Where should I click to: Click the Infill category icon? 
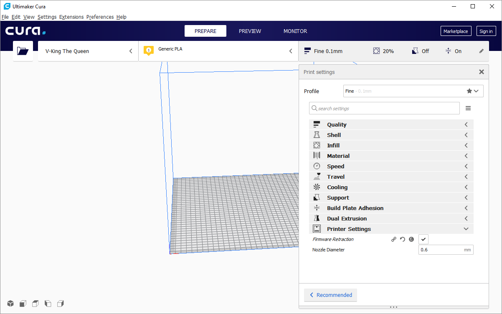coord(317,145)
